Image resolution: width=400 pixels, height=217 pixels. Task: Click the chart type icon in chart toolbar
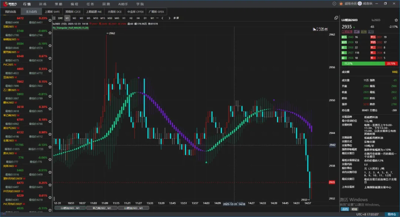[314, 29]
